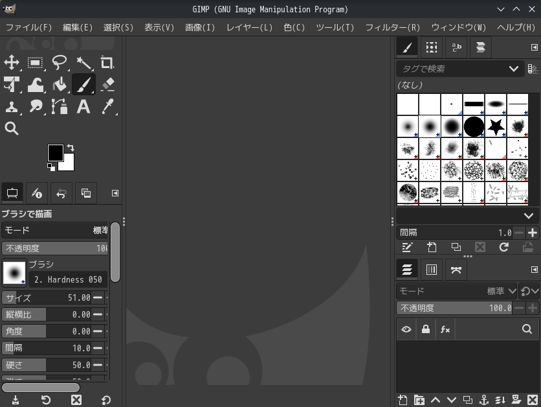Open the Layers dock configuration arrow menu

(534, 269)
